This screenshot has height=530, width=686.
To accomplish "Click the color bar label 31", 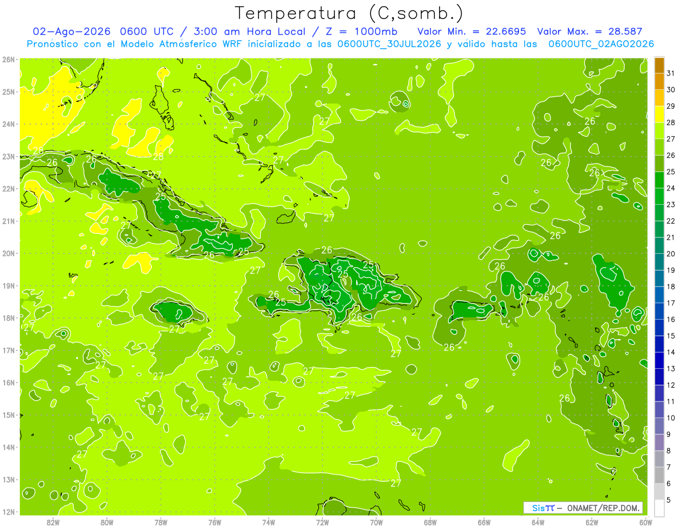I will (671, 73).
